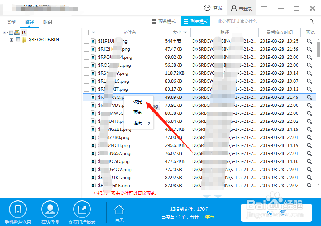
Task: Preview file modified 2019-03-29 10:25
Action: coord(309,41)
